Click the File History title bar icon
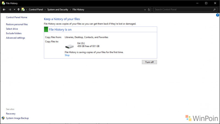 [3, 3]
